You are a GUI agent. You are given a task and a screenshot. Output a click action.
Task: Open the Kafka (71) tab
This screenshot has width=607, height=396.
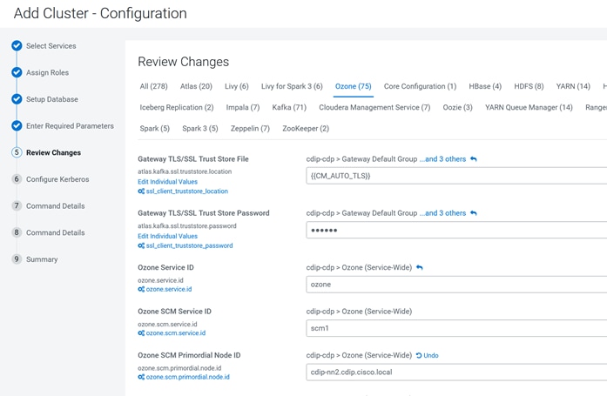[x=289, y=108]
